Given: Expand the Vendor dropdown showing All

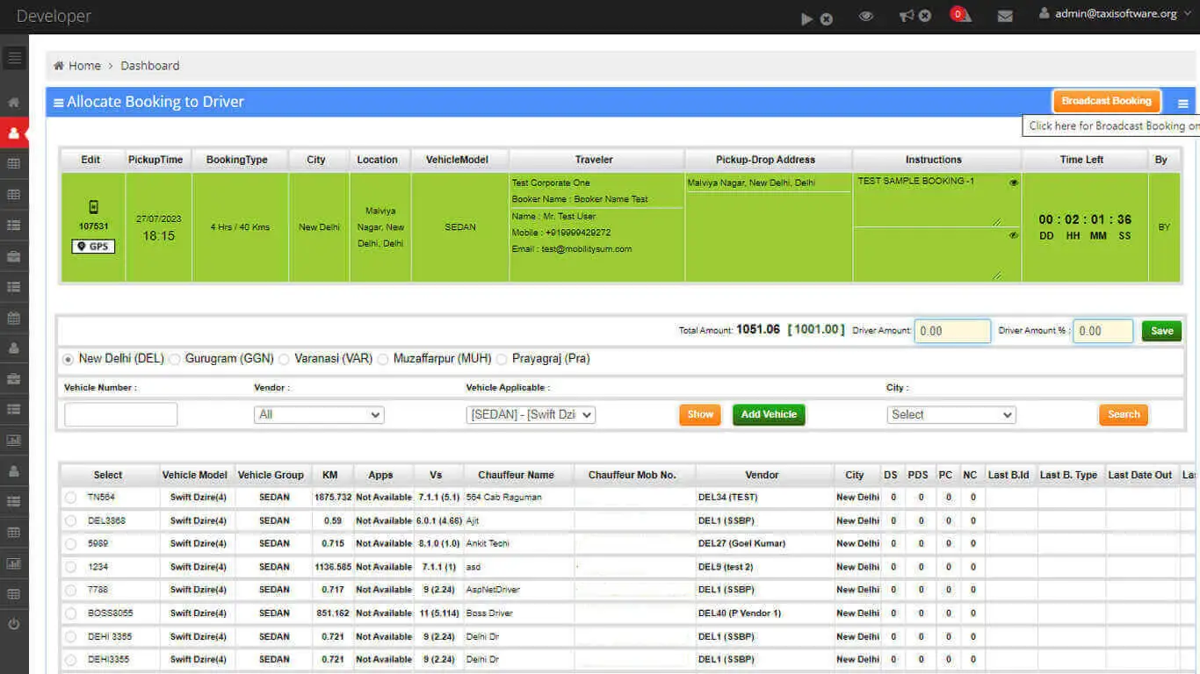Looking at the screenshot, I should (319, 415).
